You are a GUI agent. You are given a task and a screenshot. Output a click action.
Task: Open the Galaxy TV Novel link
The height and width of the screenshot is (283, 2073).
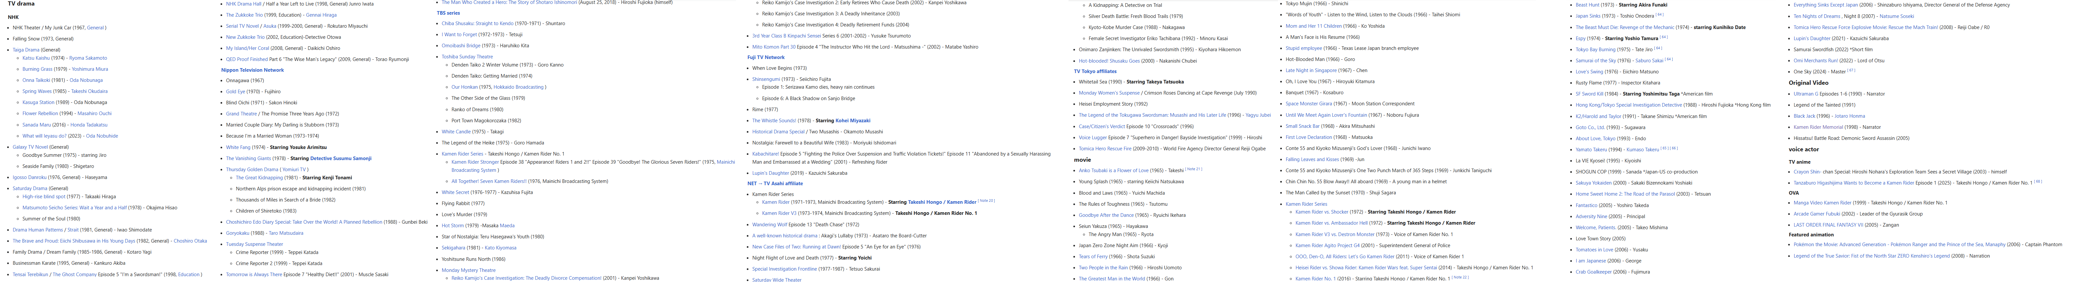coord(30,147)
